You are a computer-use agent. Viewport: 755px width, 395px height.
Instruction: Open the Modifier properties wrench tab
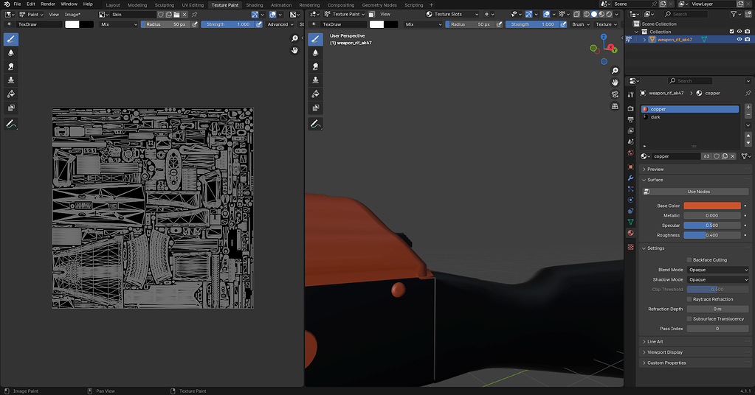[x=631, y=178]
